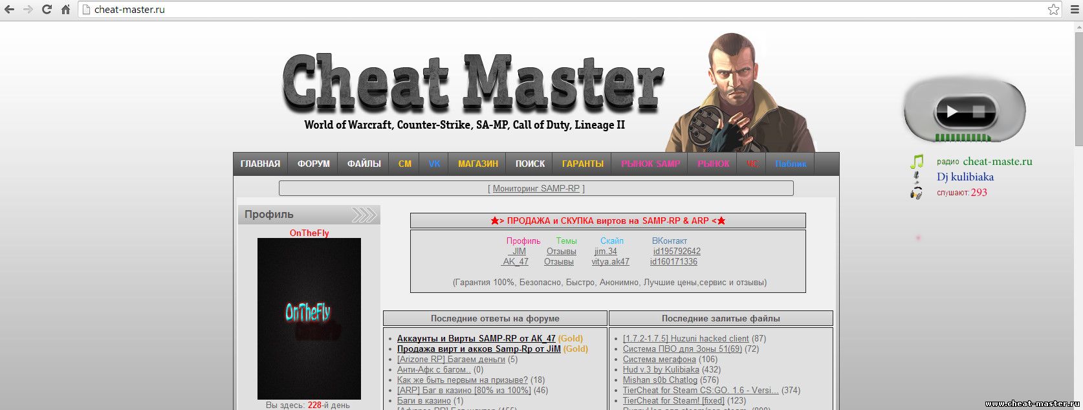Click the green music note icon
Viewport: 1083px width, 410px height.
[916, 162]
